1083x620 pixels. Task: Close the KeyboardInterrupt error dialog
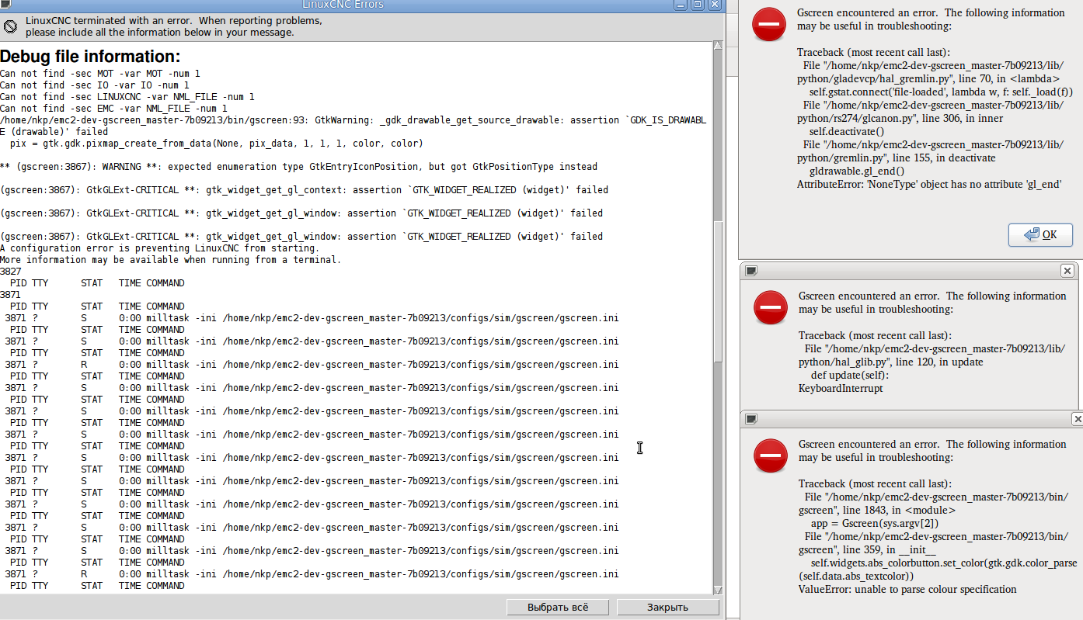1067,271
